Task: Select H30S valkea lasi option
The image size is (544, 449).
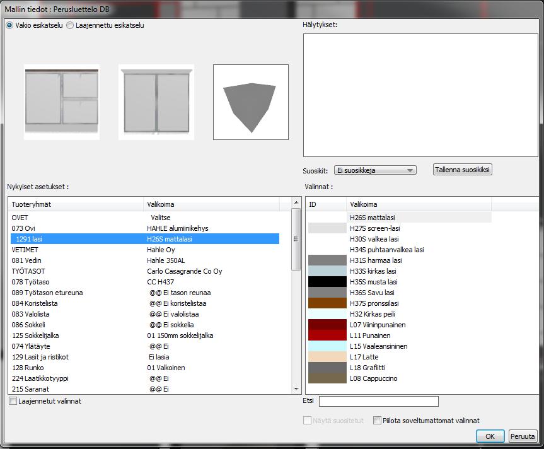Action: click(x=400, y=239)
